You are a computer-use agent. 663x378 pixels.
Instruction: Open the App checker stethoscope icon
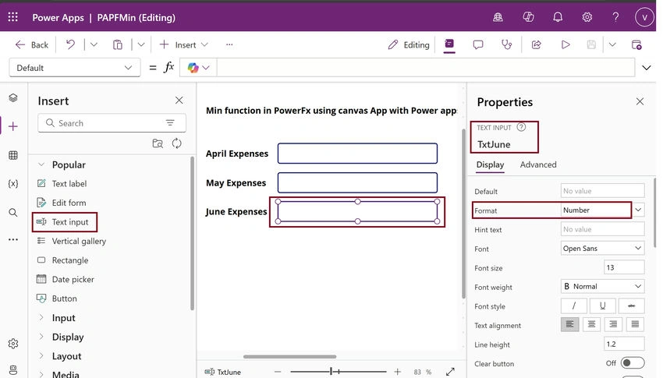(506, 44)
